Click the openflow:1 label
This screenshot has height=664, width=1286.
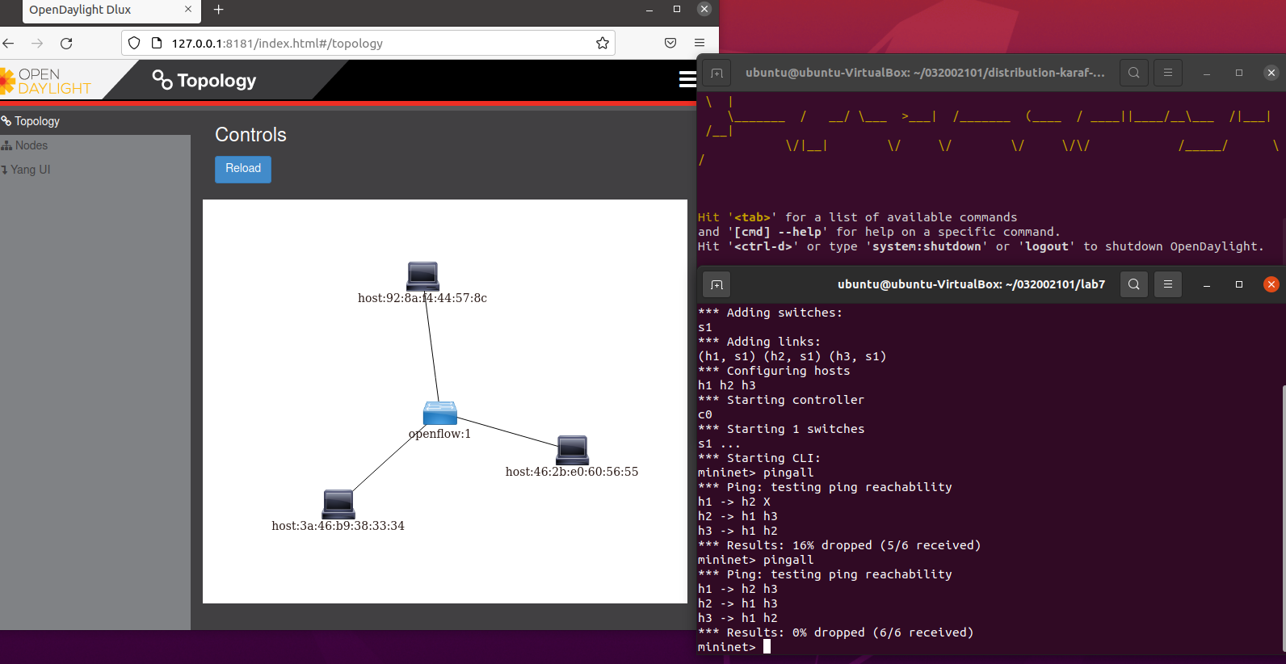pos(439,434)
